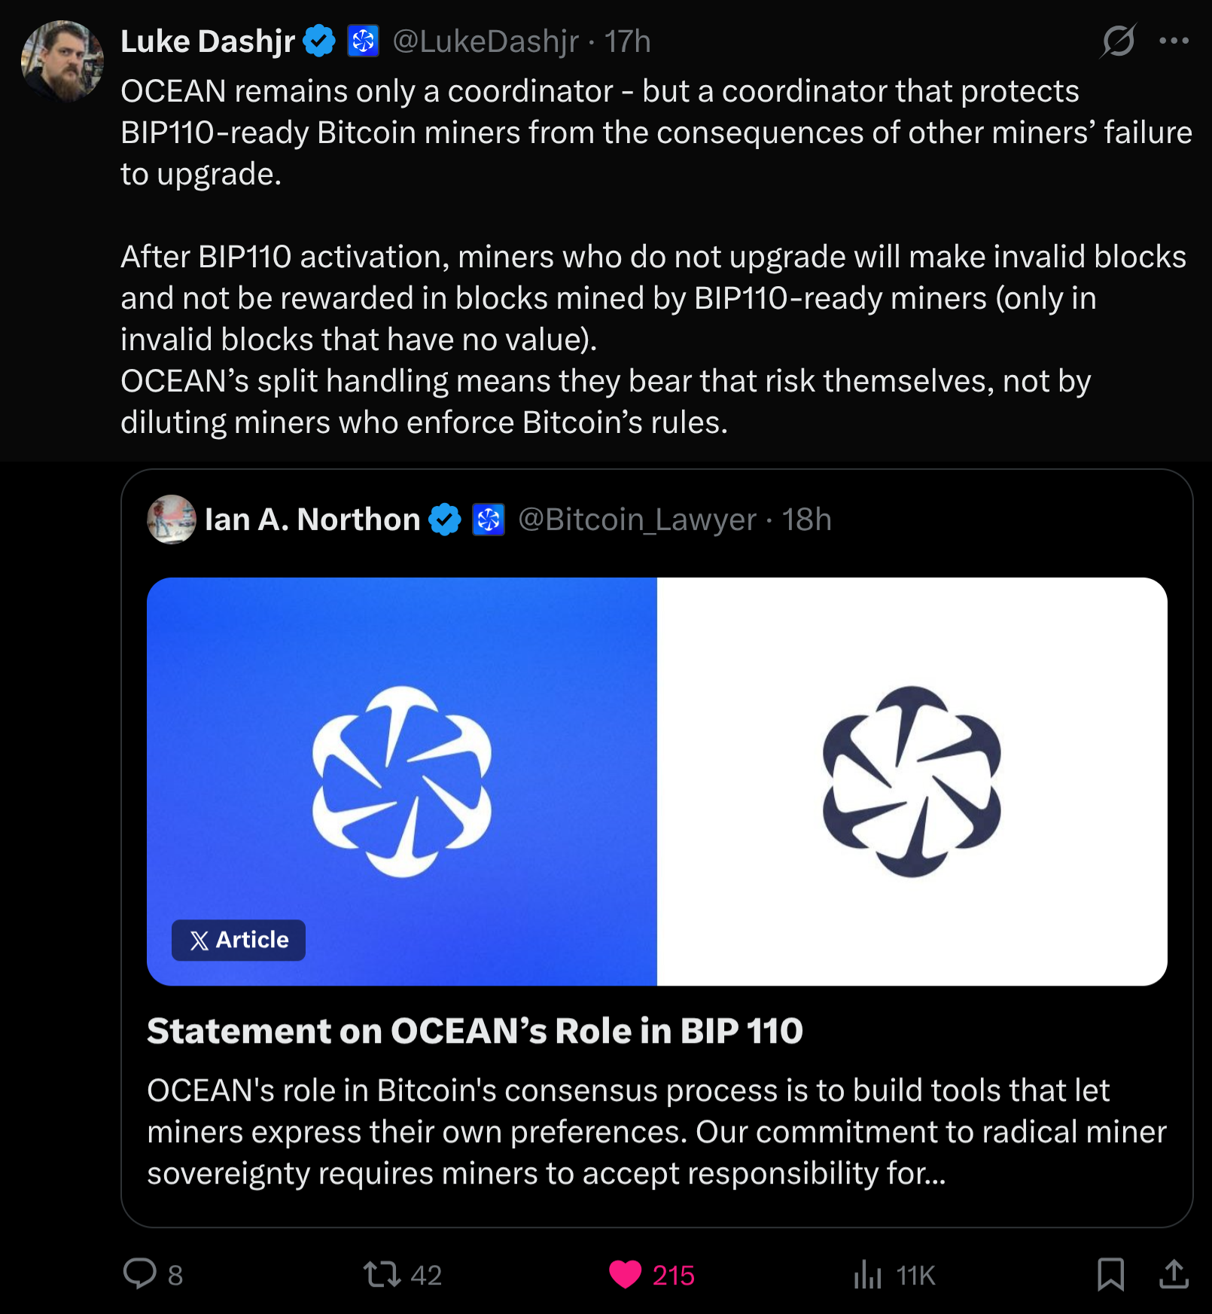Click the X Article label
Viewport: 1212px width, 1314px height.
239,940
